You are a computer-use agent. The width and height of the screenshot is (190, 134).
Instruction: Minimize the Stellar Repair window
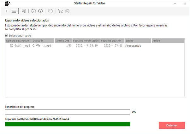[x=175, y=4]
